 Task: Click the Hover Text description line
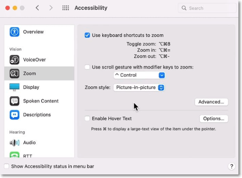tap(153, 129)
